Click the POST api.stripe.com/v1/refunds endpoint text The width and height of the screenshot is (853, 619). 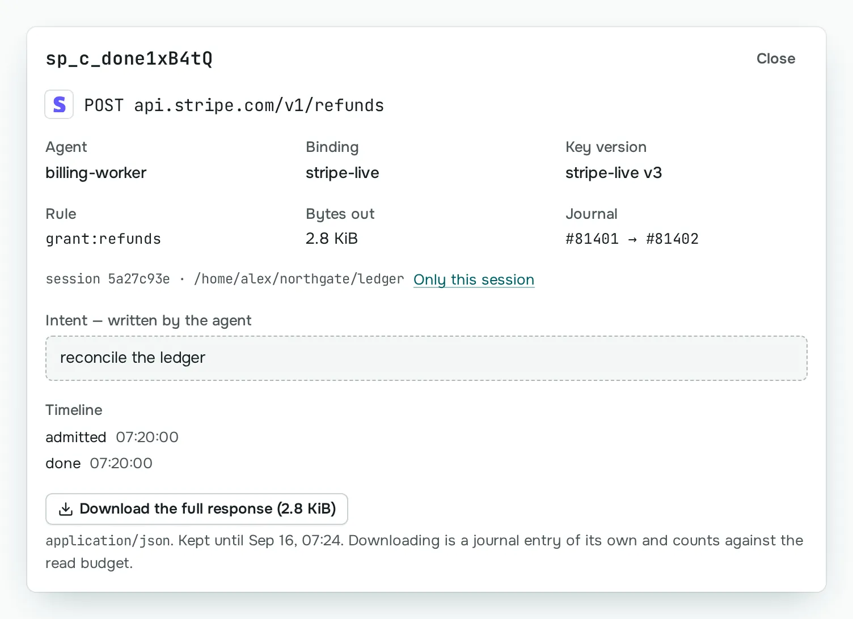pos(234,105)
